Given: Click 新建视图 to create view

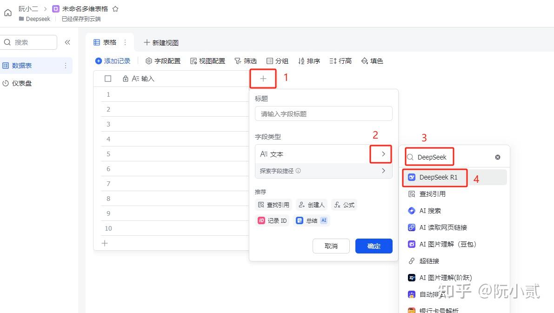Looking at the screenshot, I should pyautogui.click(x=161, y=43).
